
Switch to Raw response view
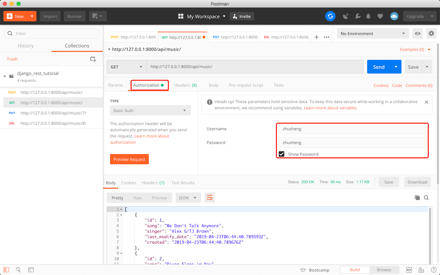coord(137,198)
